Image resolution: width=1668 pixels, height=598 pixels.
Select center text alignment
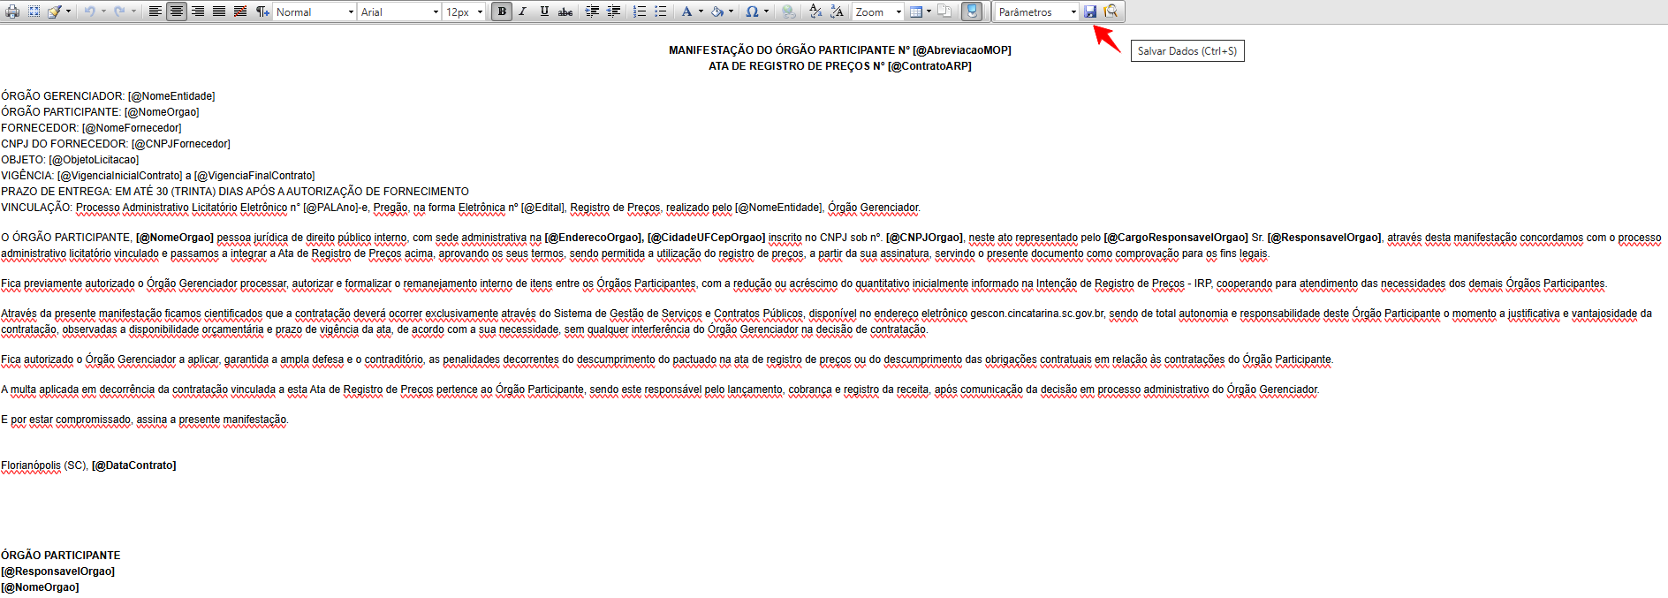177,11
